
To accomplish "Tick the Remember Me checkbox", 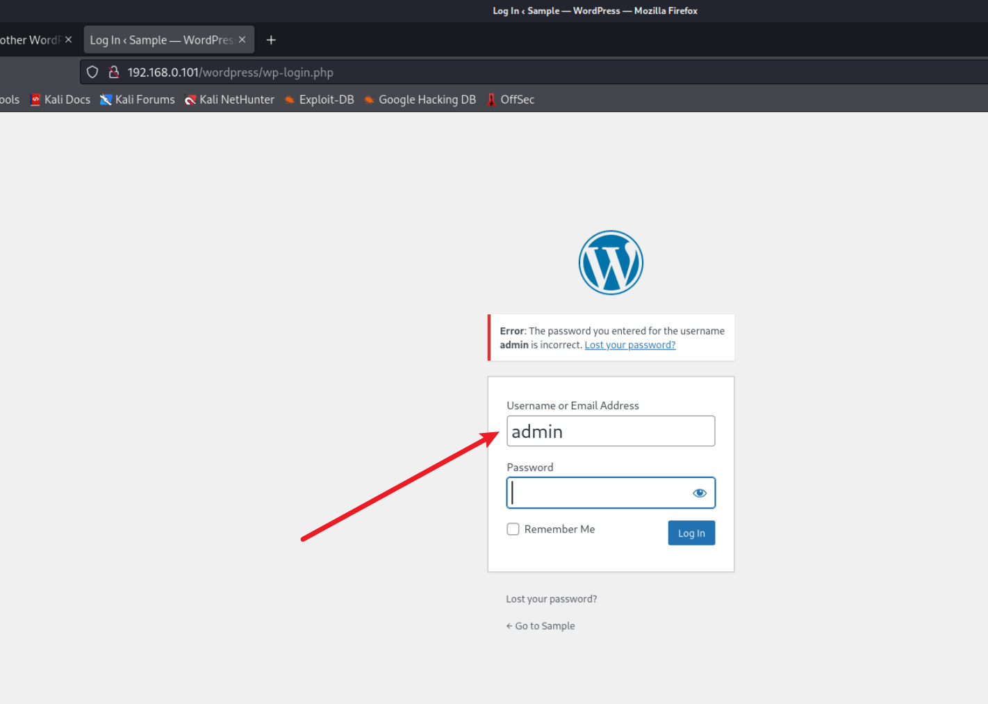I will point(513,529).
